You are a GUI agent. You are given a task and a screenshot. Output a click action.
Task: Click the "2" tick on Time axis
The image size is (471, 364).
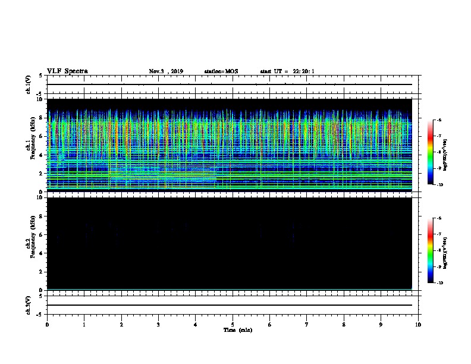click(121, 325)
